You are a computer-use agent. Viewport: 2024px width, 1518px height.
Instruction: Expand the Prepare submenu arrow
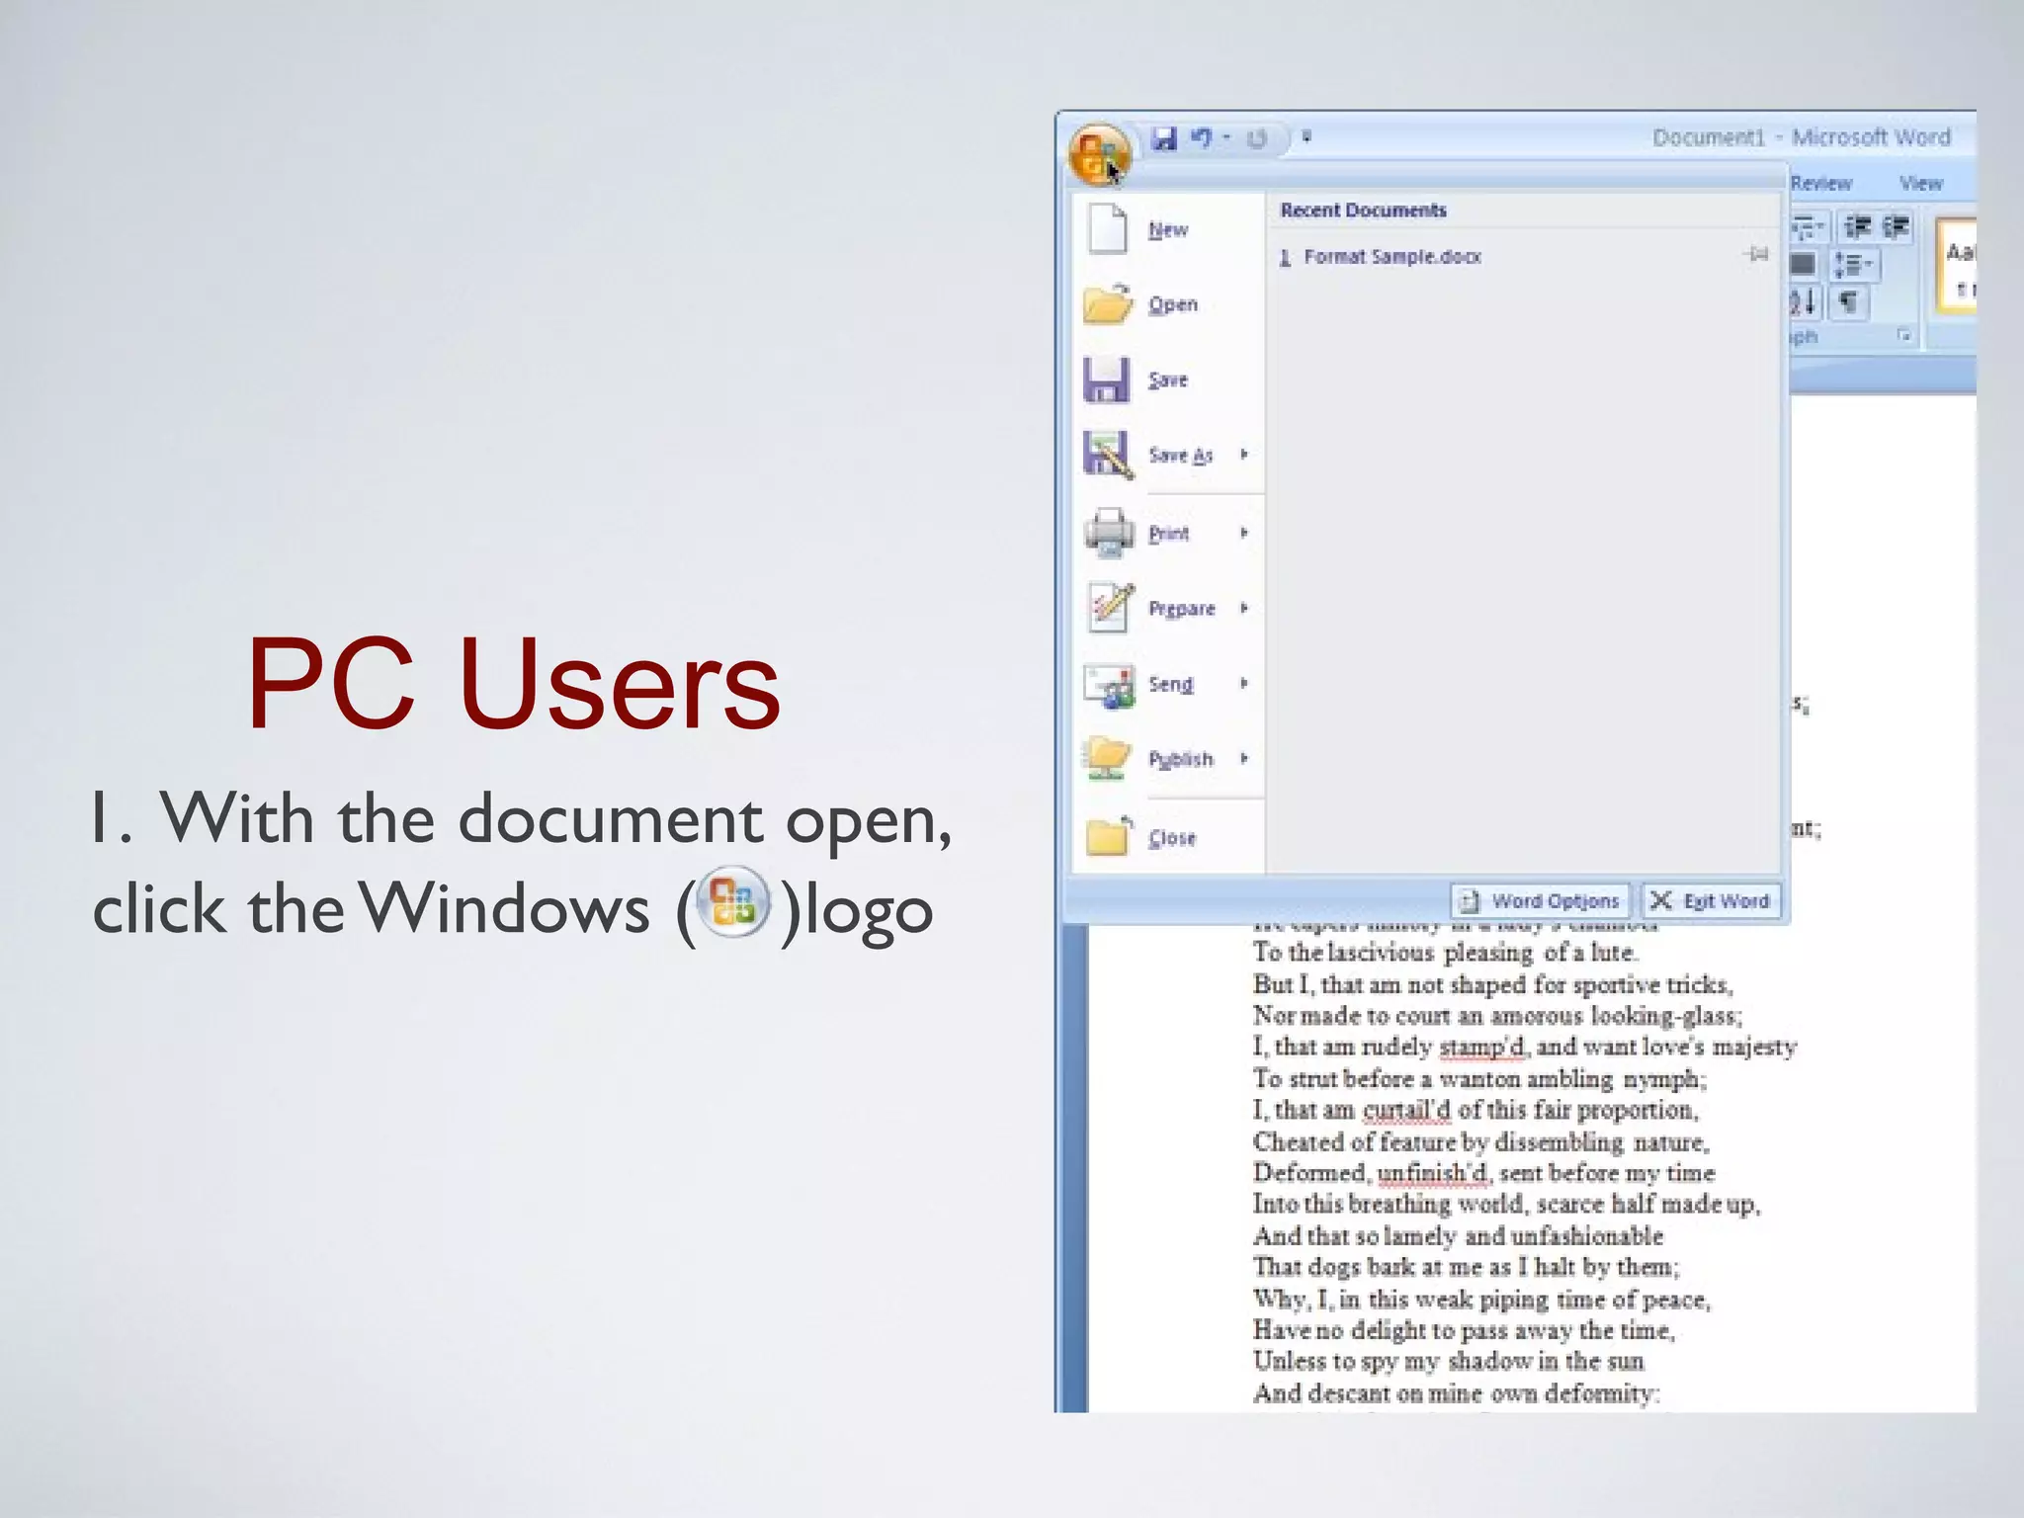tap(1244, 608)
